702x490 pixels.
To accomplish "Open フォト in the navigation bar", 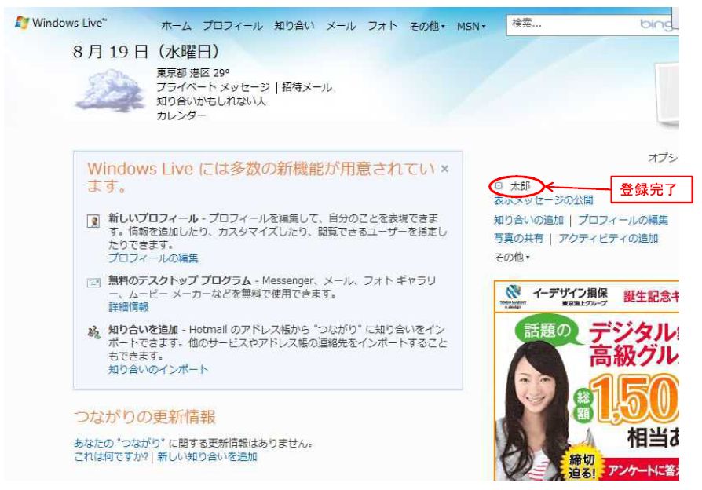I will tap(382, 26).
